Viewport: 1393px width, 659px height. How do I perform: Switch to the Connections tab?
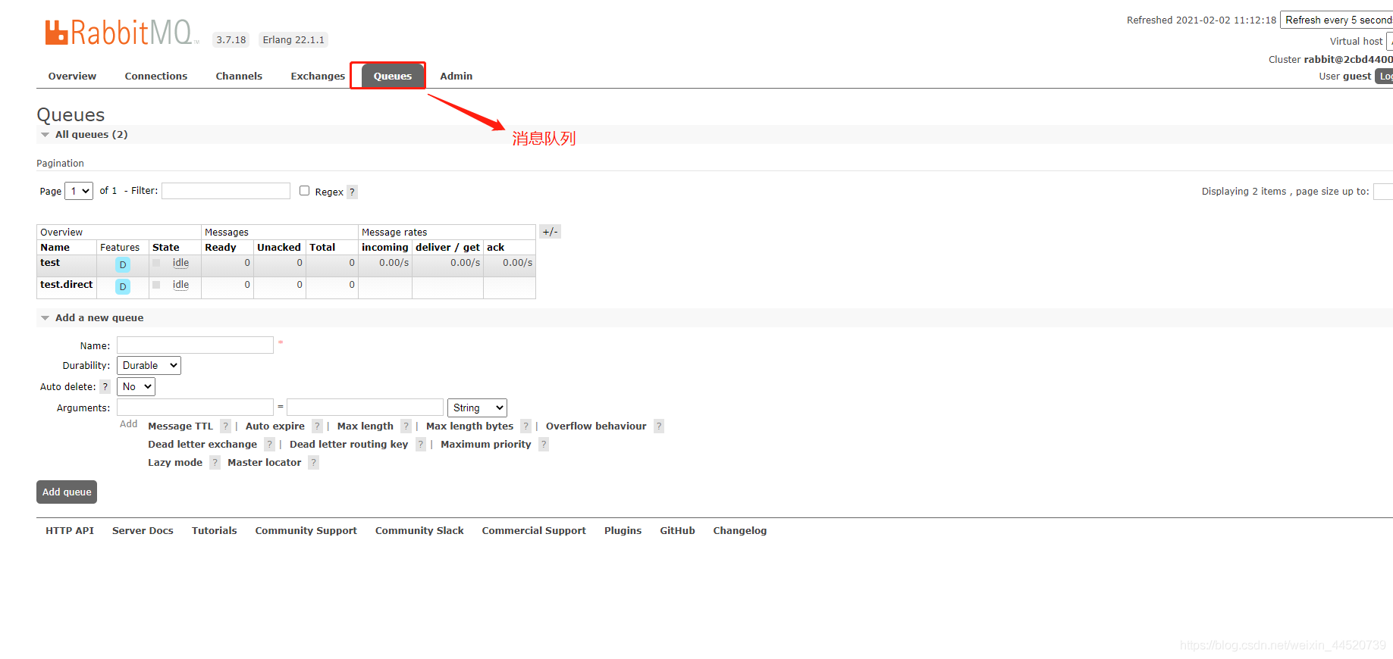click(156, 77)
